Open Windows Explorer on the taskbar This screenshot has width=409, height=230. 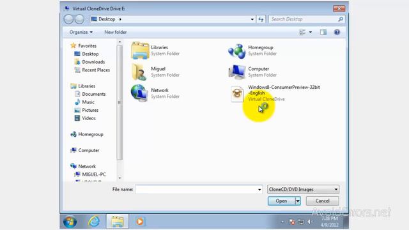118,222
